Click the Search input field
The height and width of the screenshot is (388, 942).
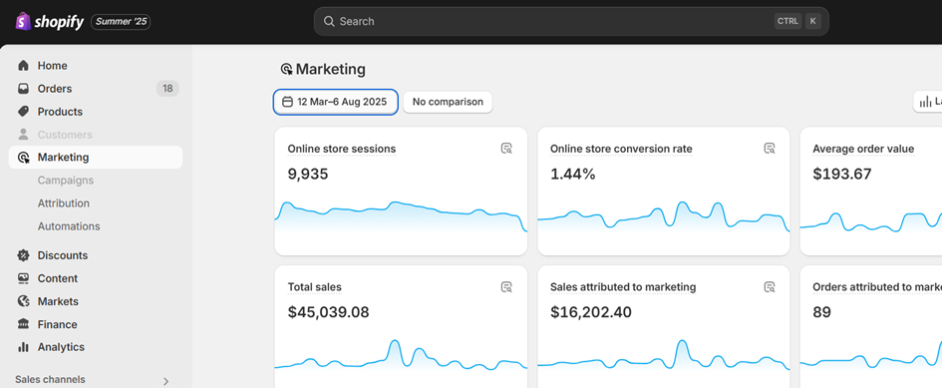(571, 21)
